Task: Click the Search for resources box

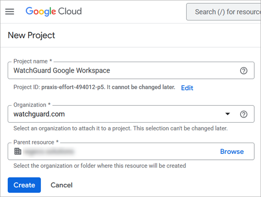Action: click(x=223, y=12)
